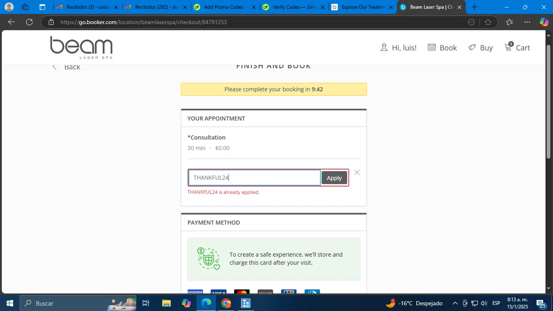This screenshot has width=553, height=311.
Task: Click the 'YOUR APPOINTMENT' heading
Action: (216, 118)
